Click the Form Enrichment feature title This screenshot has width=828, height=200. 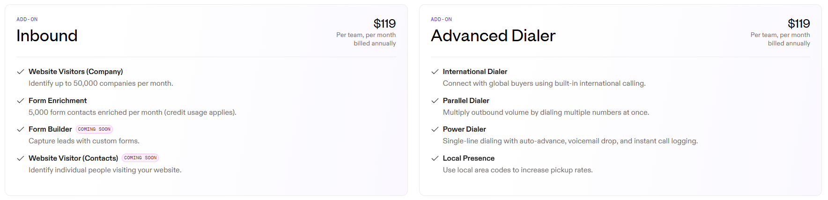58,101
